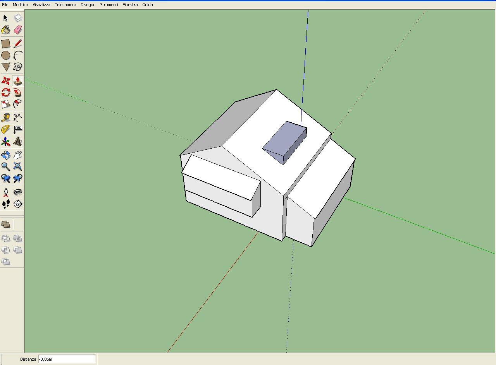Click the 3D Text tool
The height and width of the screenshot is (365, 496).
[x=18, y=141]
